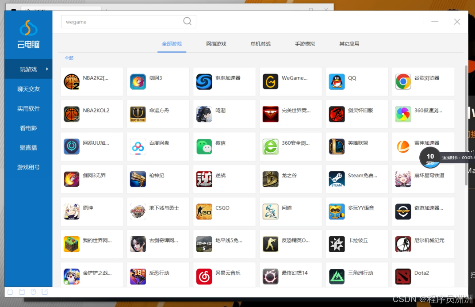Open 龙之谷 game icon
Screen dimensions: 475x307
[271, 179]
